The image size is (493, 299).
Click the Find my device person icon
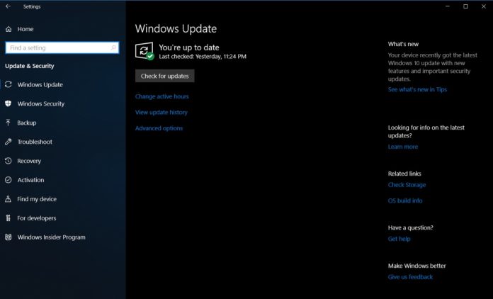[8, 199]
